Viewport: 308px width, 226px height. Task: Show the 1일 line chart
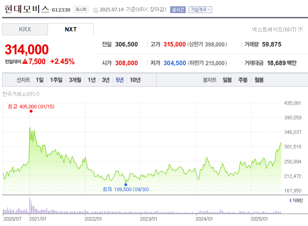tap(40, 80)
